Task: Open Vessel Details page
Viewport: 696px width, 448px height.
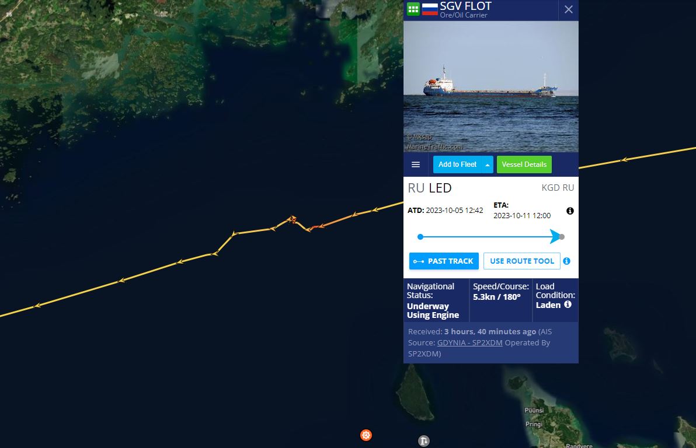Action: click(524, 164)
